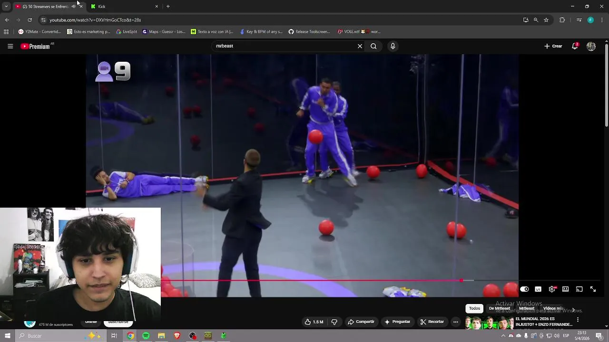Share the video via Compartir
This screenshot has width=609, height=342.
pyautogui.click(x=361, y=322)
